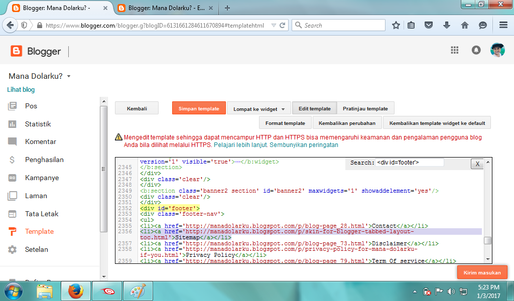The height and width of the screenshot is (301, 514).
Task: Click the Kembalikan perubahan button
Action: pyautogui.click(x=347, y=123)
